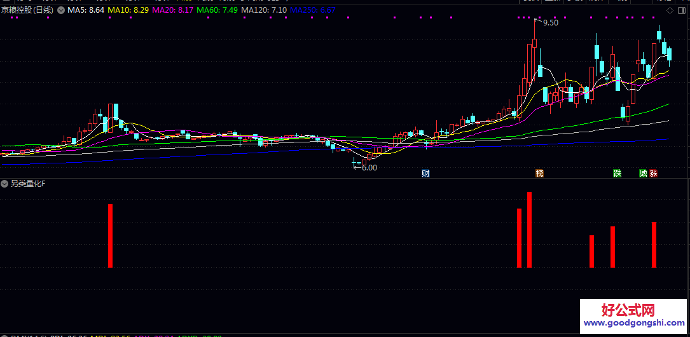The image size is (690, 337).
Task: Select the MA120: 7.10 moving average label
Action: [265, 10]
